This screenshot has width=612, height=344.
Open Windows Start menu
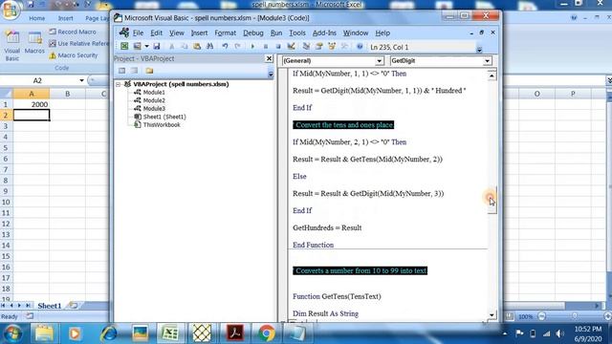[12, 333]
